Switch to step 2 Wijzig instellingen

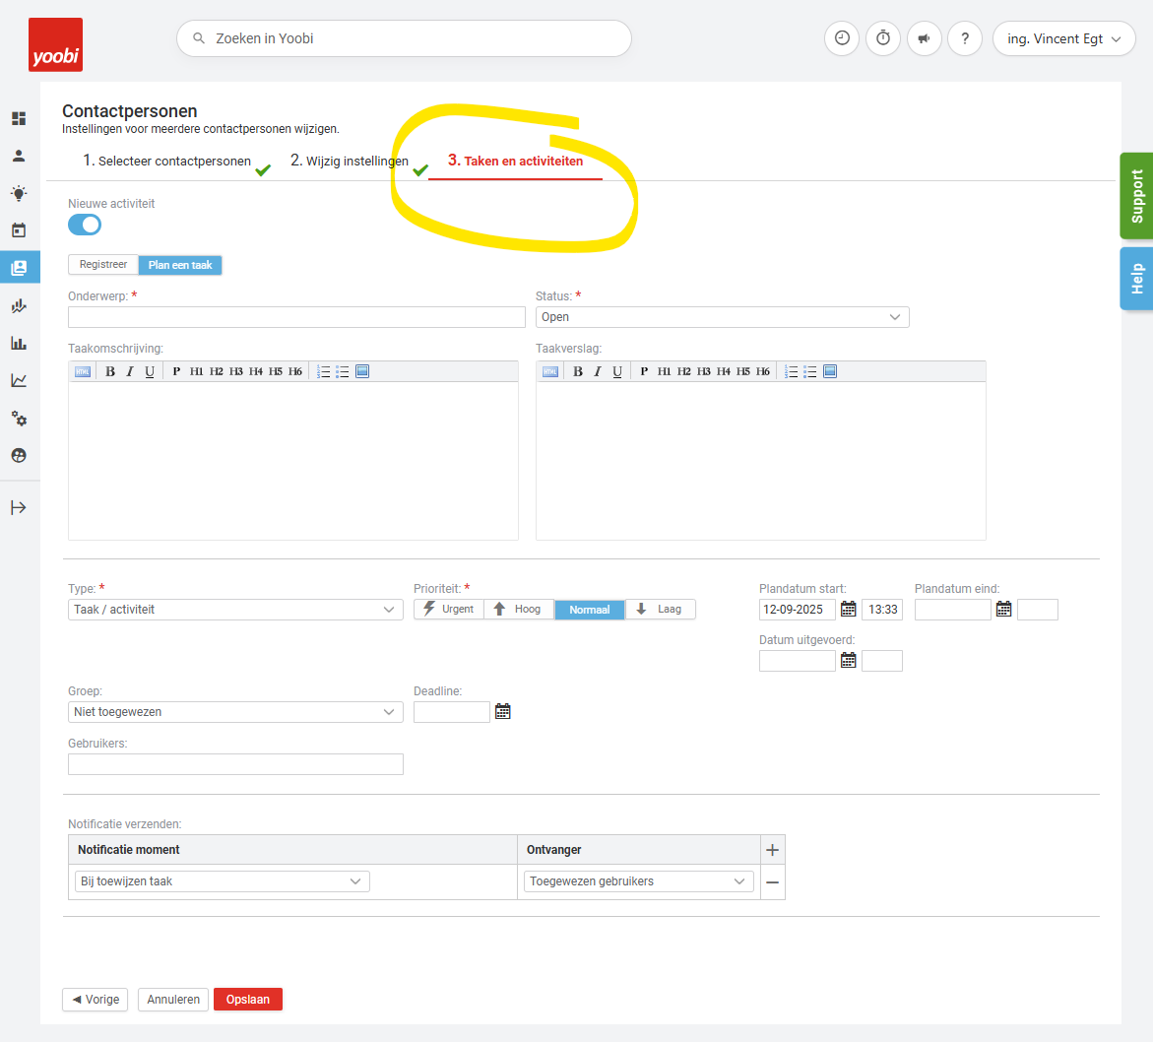coord(350,161)
